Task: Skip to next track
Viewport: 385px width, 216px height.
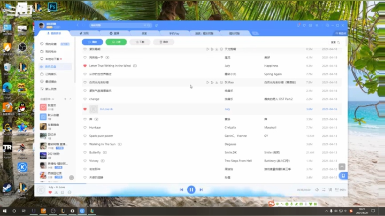Action: 201,189
